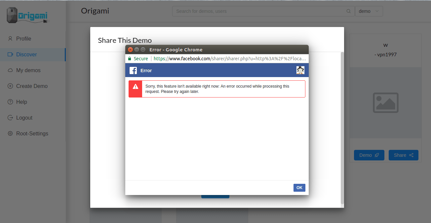Click the Facebook logo in the error header
The image size is (431, 223).
pyautogui.click(x=133, y=70)
